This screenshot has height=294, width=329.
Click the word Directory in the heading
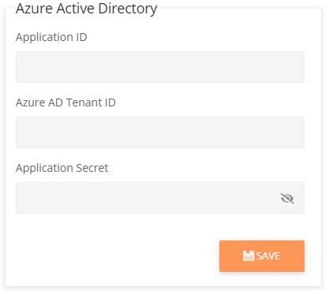128,9
